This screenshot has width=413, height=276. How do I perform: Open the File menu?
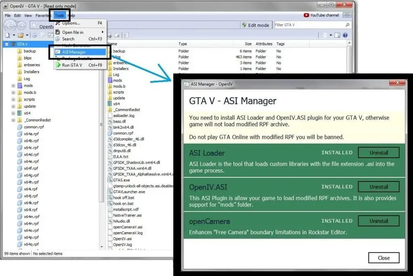tap(8, 16)
